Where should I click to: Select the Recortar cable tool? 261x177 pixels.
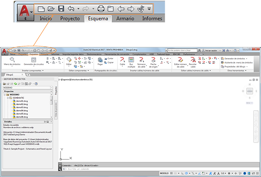click(193, 62)
